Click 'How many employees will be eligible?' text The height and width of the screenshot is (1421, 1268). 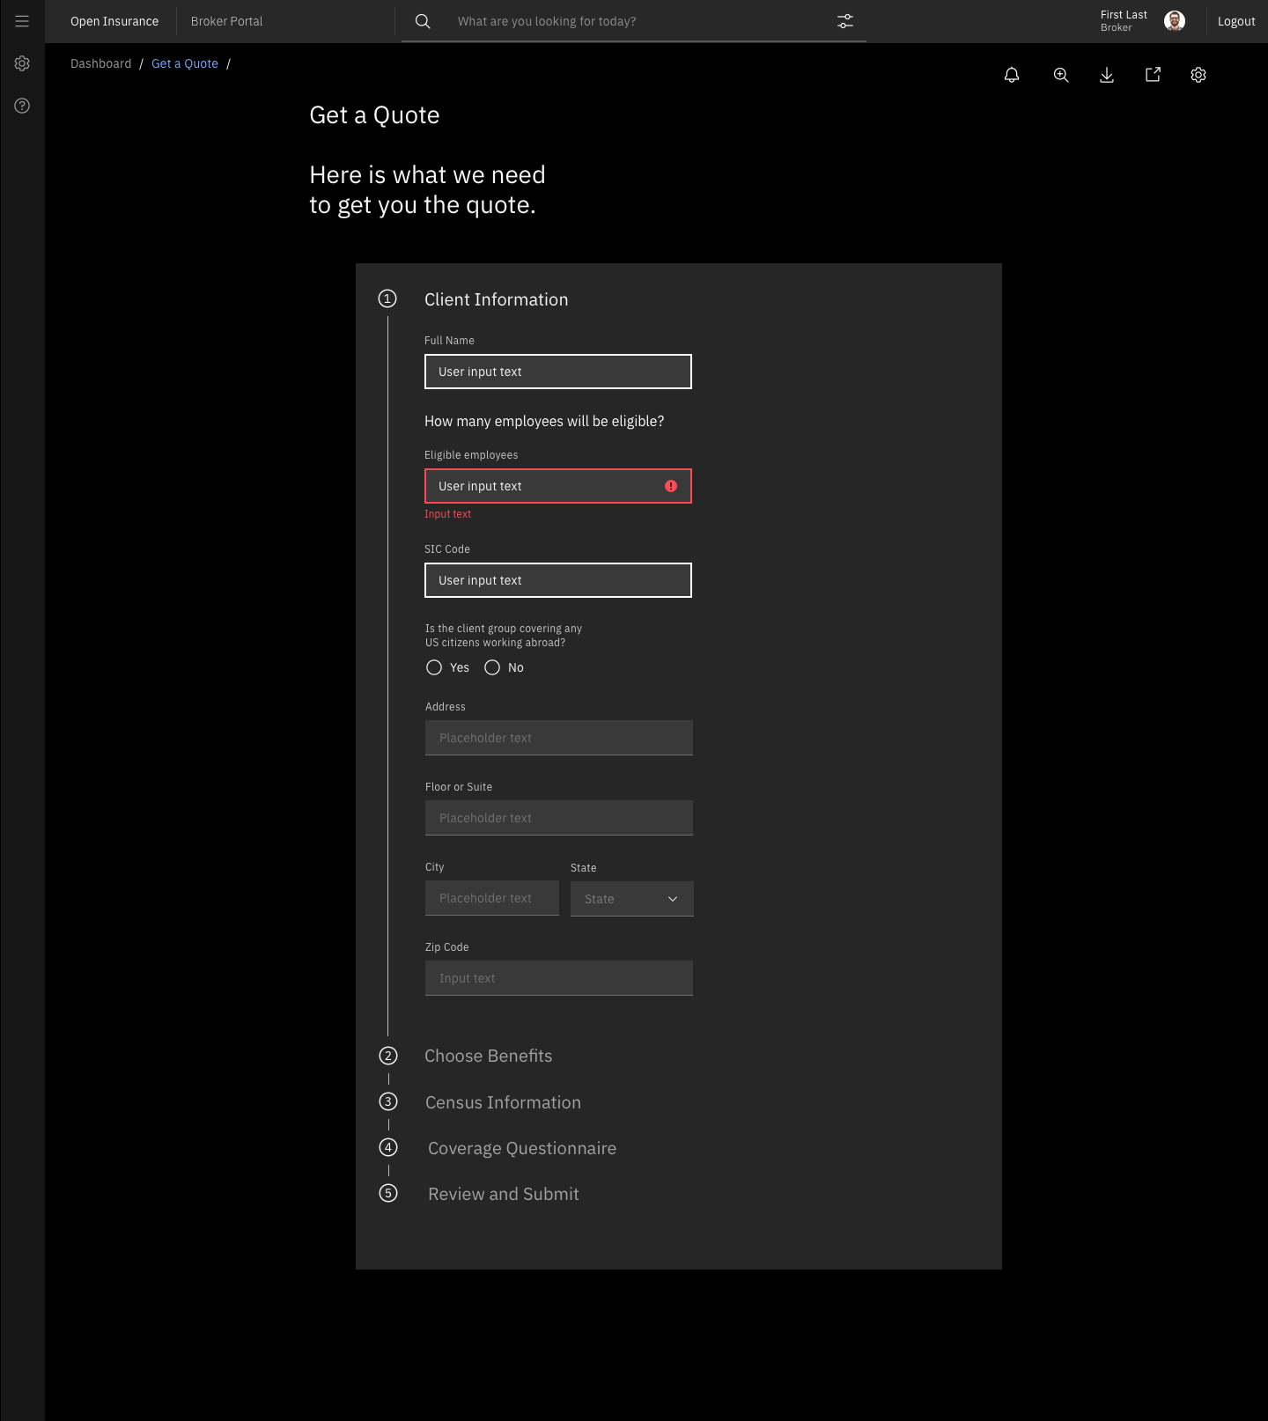544,421
